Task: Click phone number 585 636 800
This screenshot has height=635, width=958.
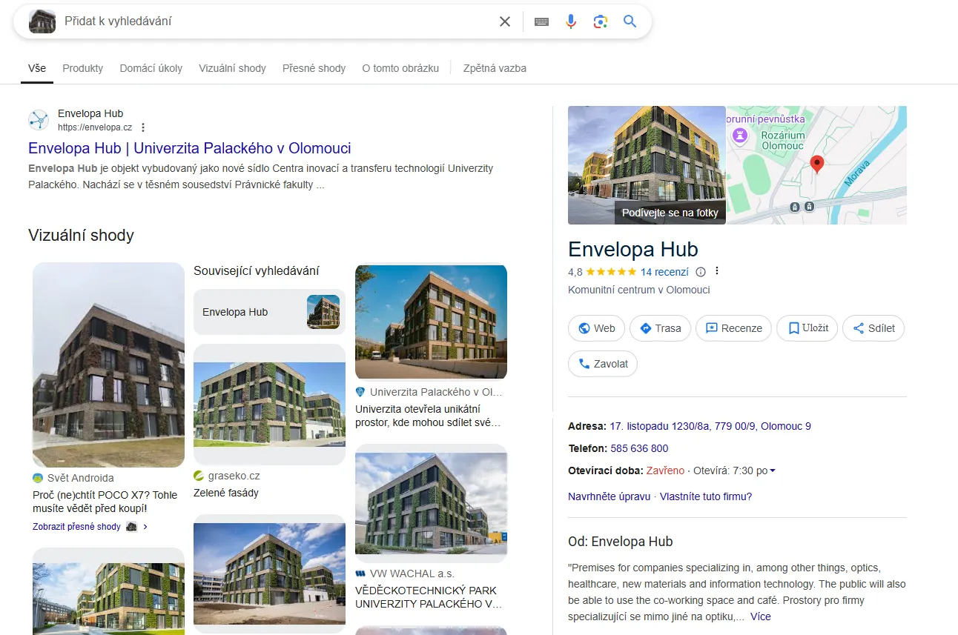Action: tap(639, 448)
